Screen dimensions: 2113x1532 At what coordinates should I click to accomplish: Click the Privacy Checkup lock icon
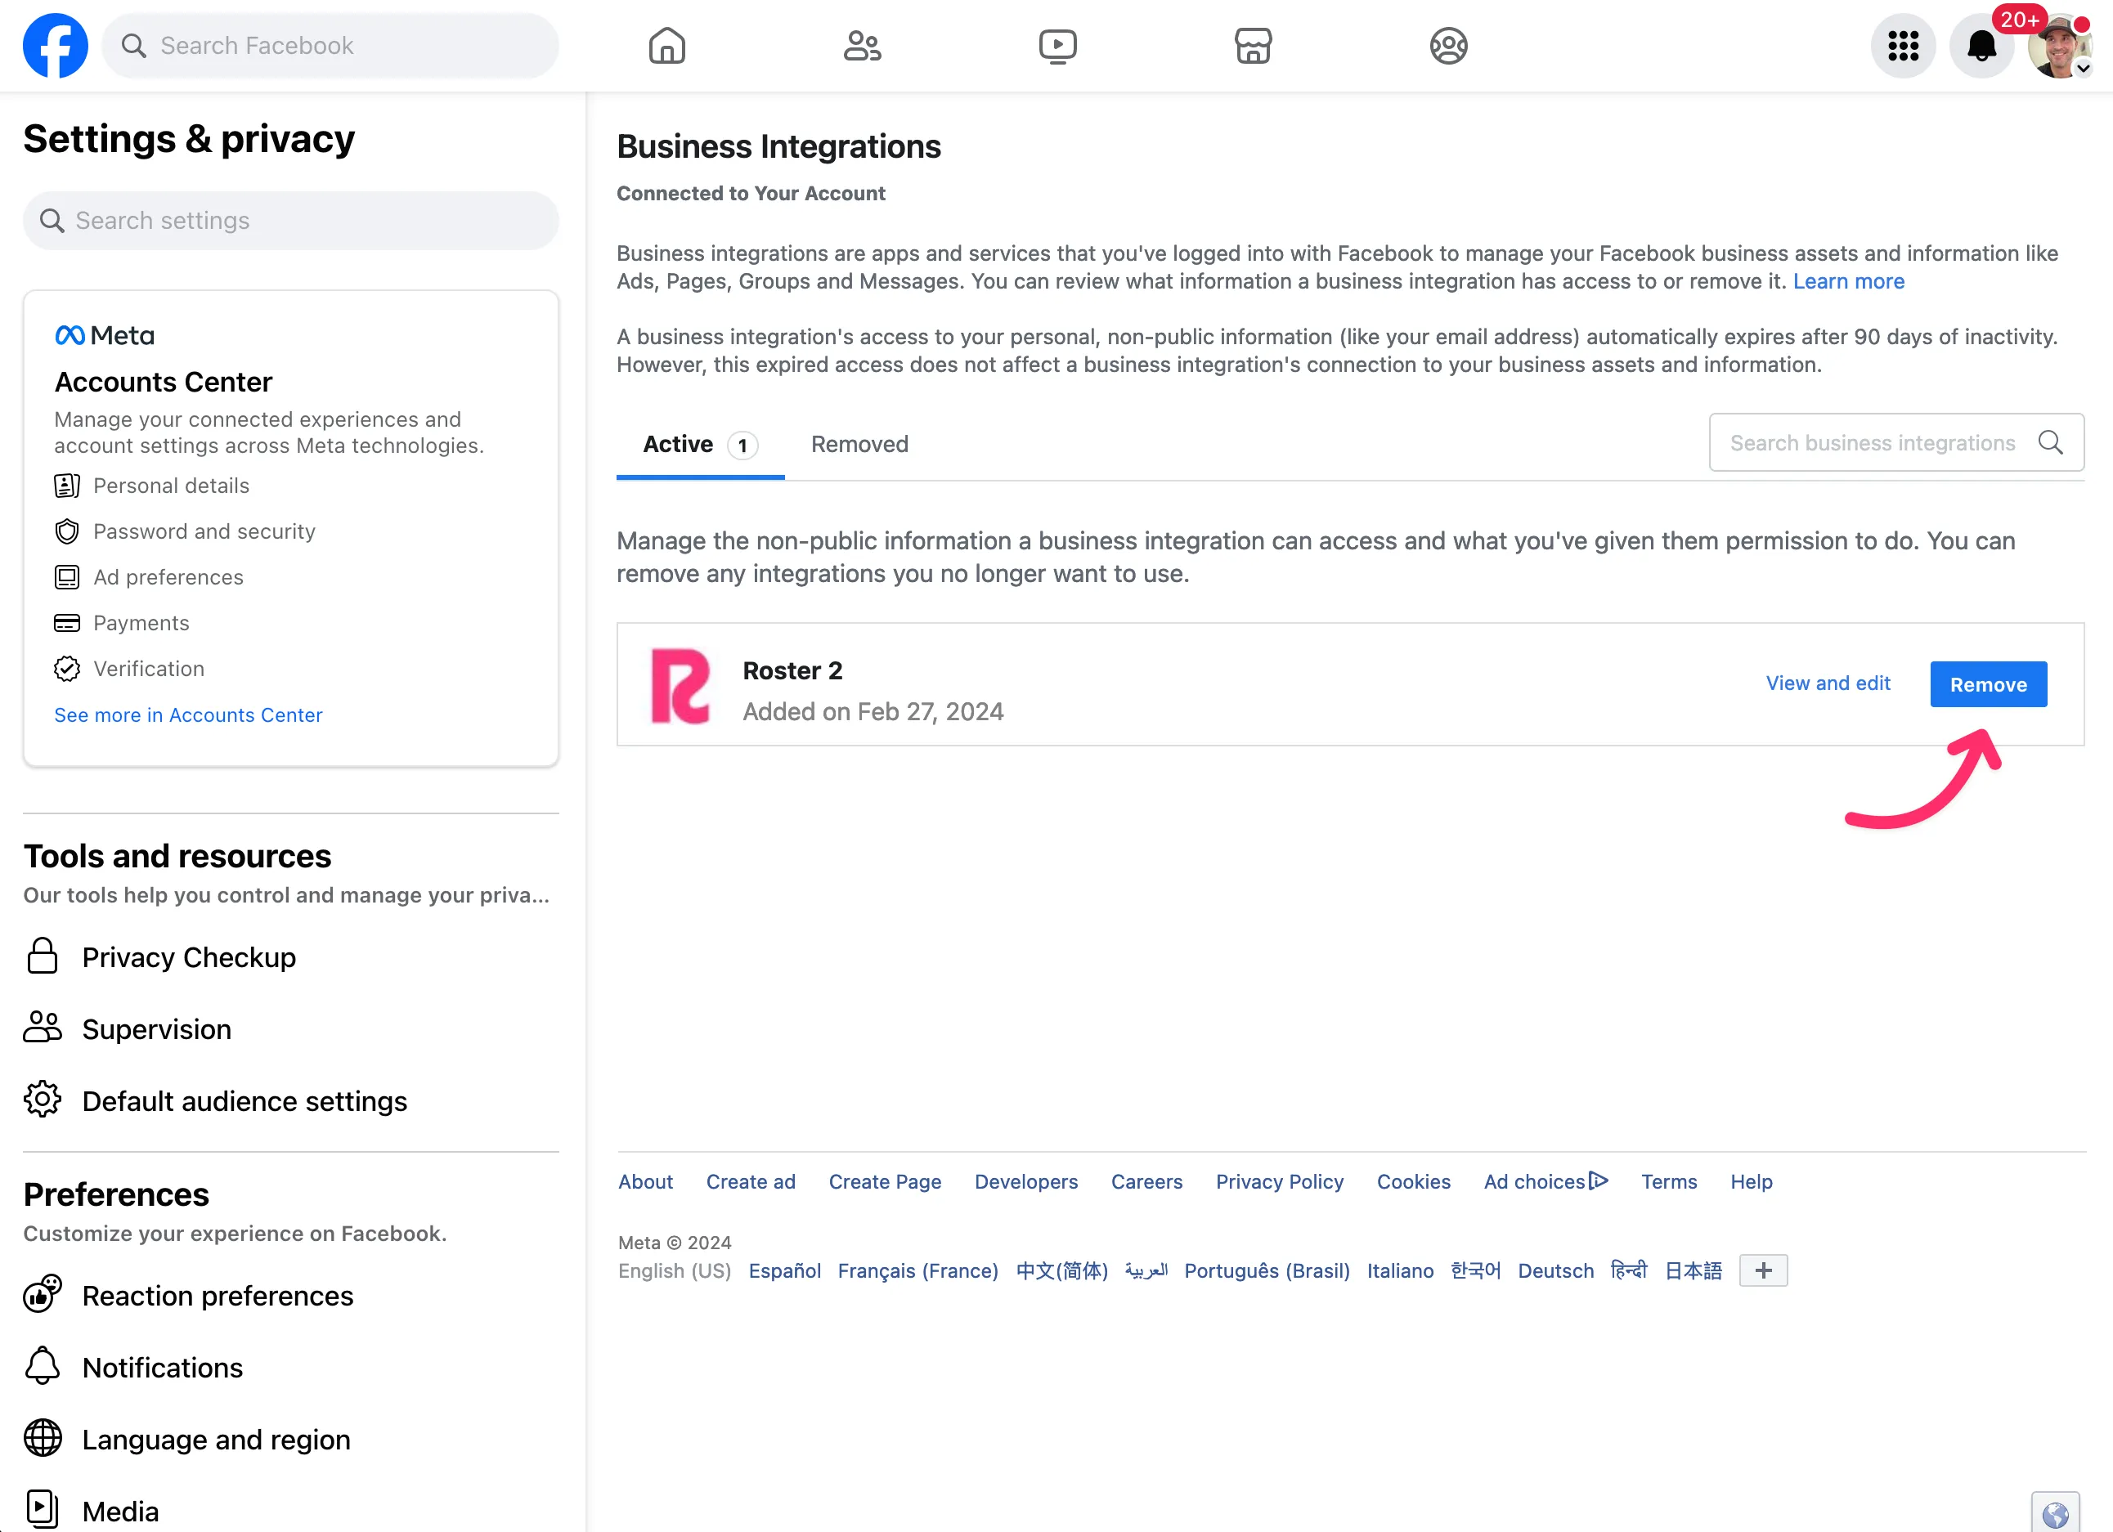pos(43,956)
